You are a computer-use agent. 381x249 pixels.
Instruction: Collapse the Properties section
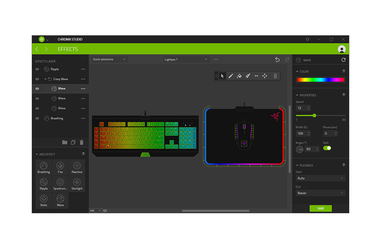297,95
